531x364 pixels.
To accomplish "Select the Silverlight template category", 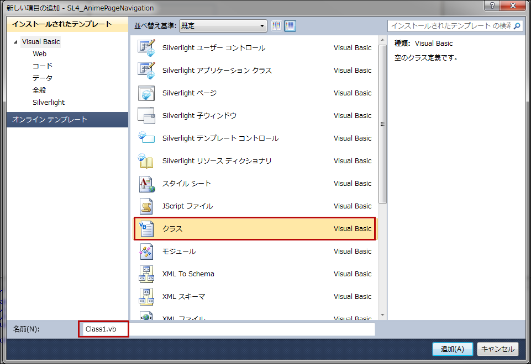I will (x=49, y=103).
